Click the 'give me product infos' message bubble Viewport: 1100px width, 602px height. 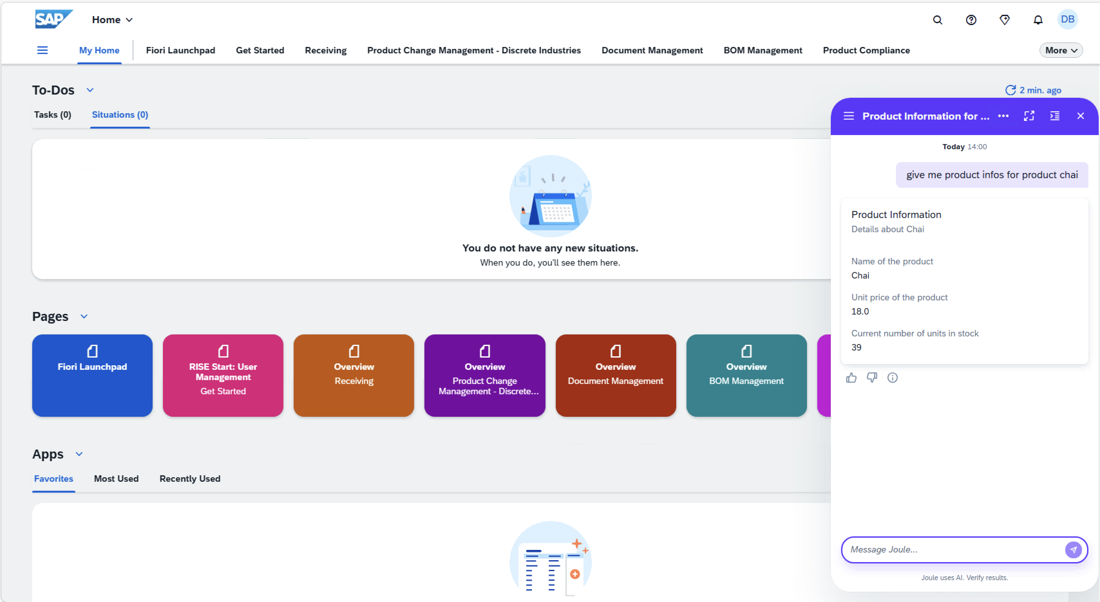pos(992,175)
